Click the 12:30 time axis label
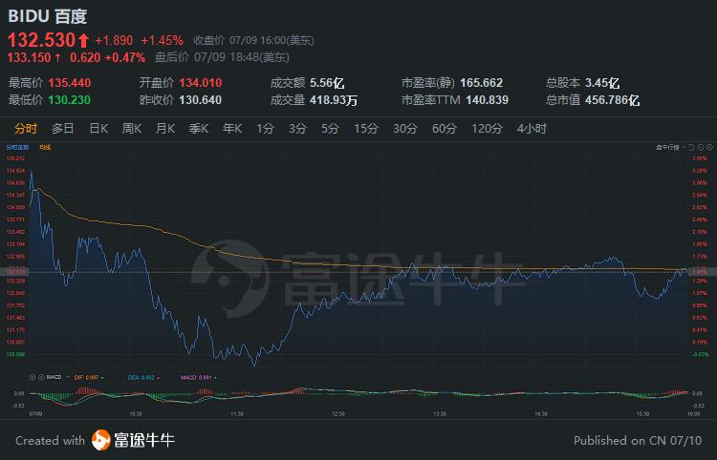This screenshot has height=460, width=717. pos(337,414)
